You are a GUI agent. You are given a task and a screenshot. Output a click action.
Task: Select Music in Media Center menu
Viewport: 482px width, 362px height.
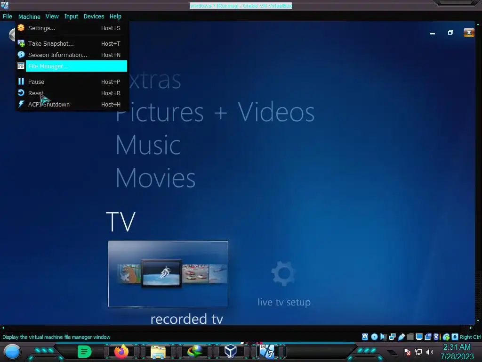click(x=148, y=145)
